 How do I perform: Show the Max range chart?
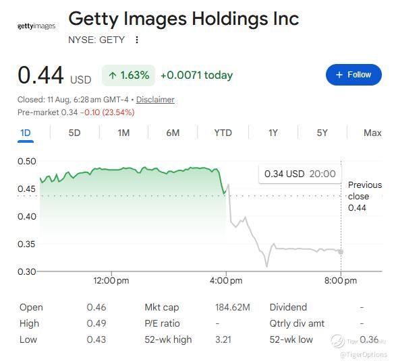pyautogui.click(x=372, y=133)
